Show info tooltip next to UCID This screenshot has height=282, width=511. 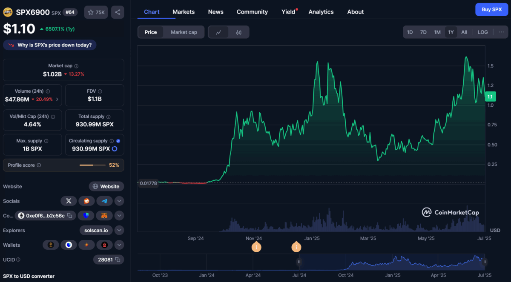click(18, 259)
